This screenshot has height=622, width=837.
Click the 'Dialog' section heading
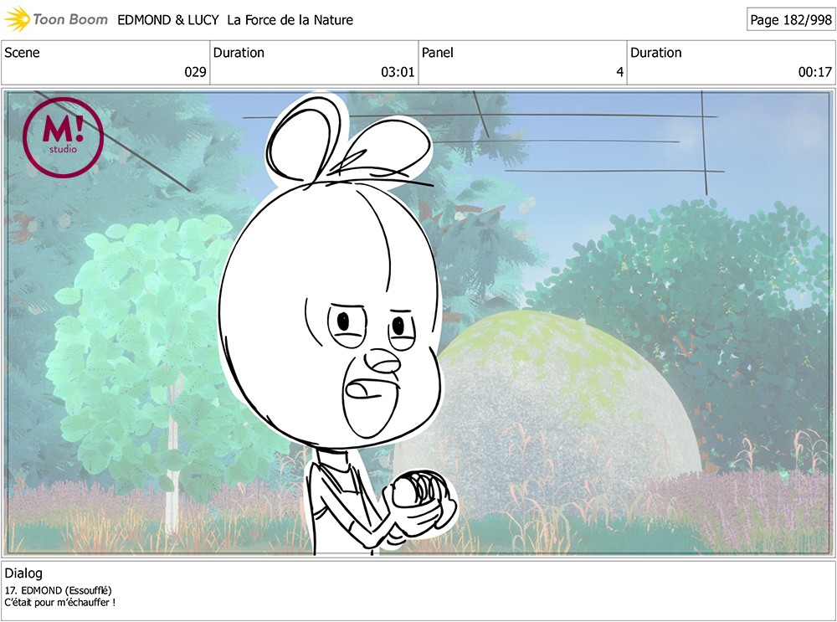point(23,573)
